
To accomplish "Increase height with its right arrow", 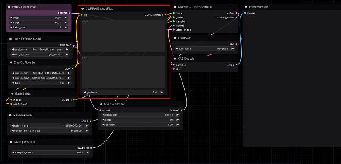I will coord(65,23).
